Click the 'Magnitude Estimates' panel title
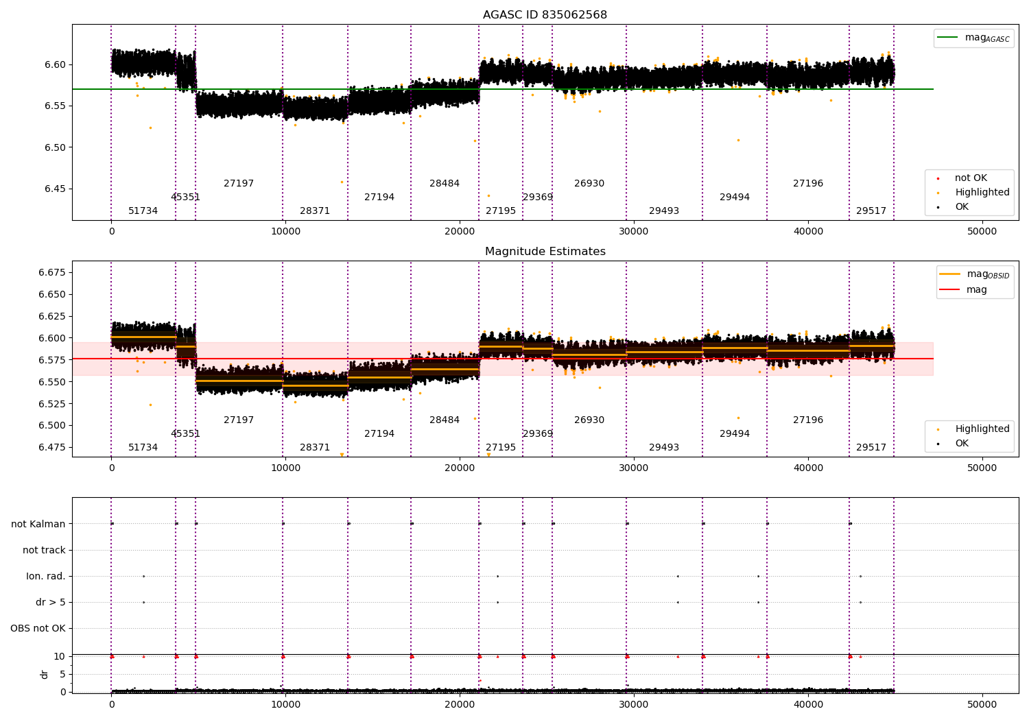This screenshot has height=720, width=1029. point(545,252)
